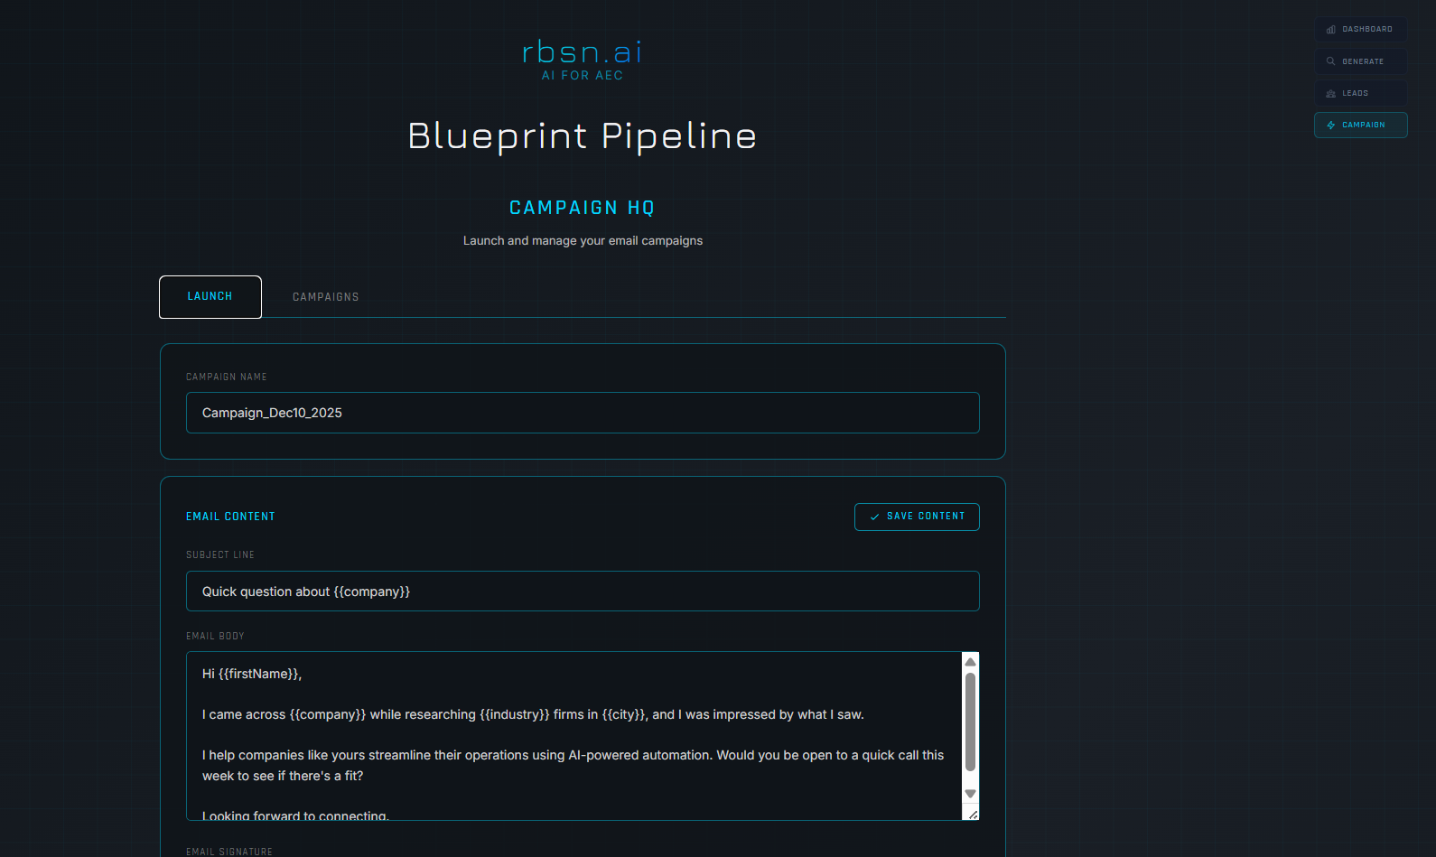Click the Leads people icon

(x=1330, y=93)
